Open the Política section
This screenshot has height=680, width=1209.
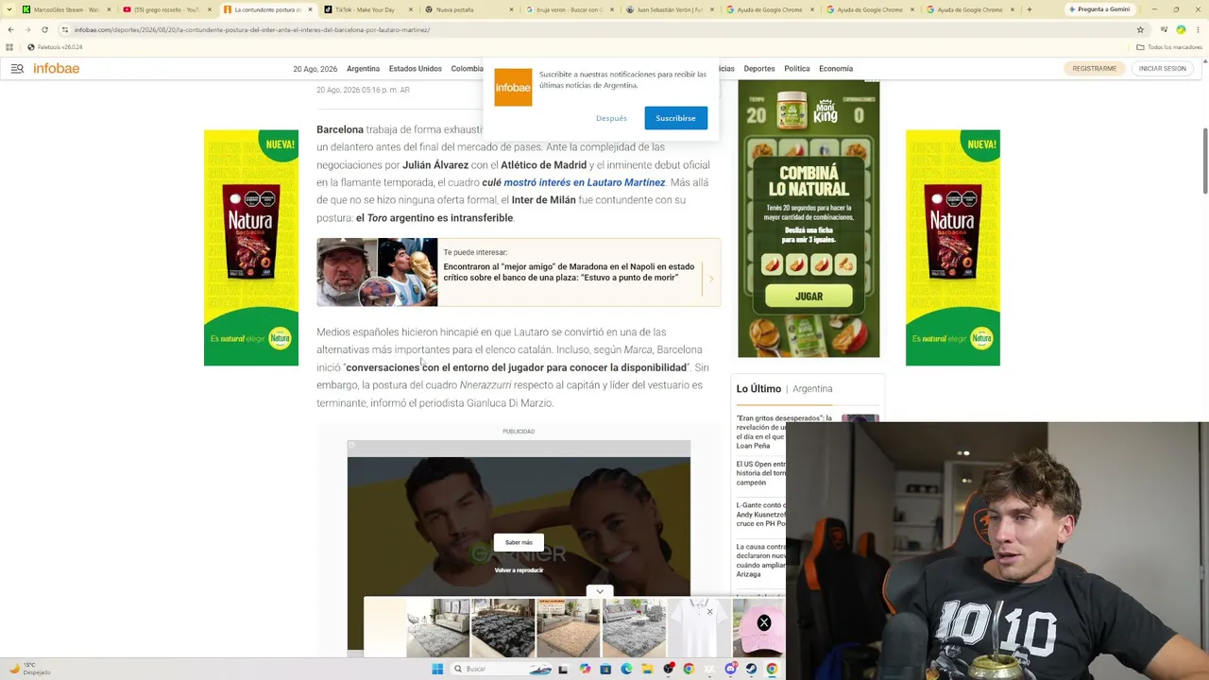click(x=797, y=69)
